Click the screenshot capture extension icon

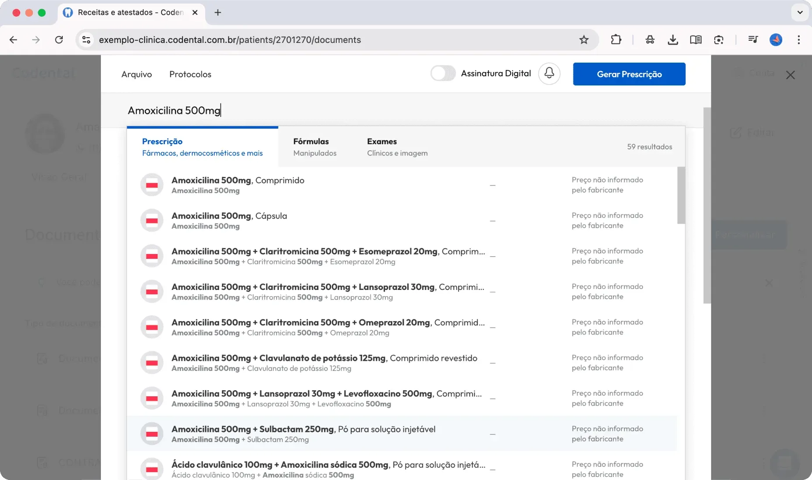(x=718, y=40)
